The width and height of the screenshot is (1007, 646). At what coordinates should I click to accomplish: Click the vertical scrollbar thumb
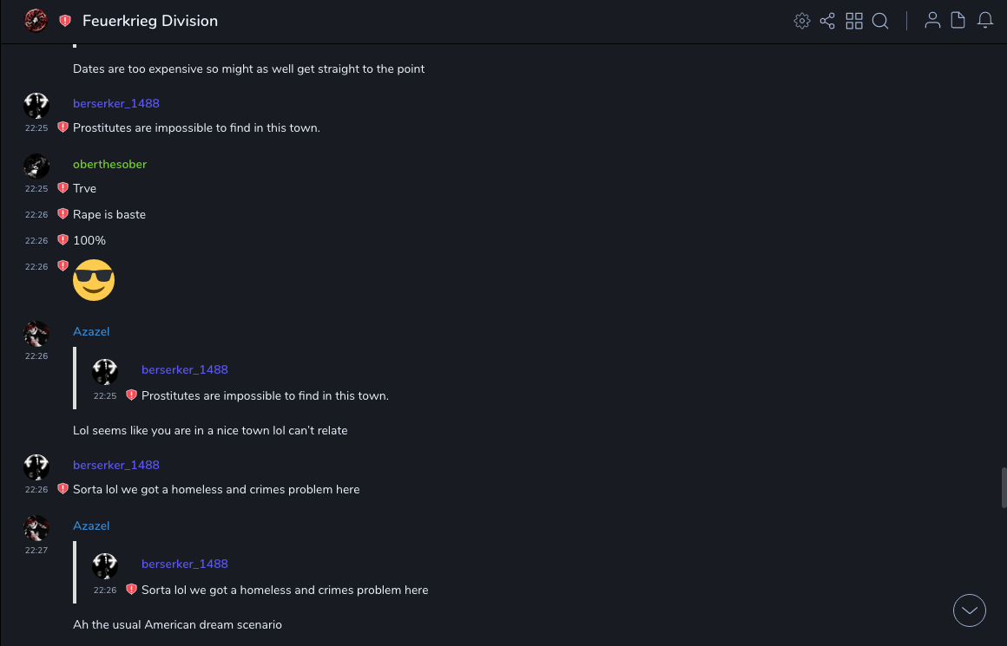point(1004,486)
